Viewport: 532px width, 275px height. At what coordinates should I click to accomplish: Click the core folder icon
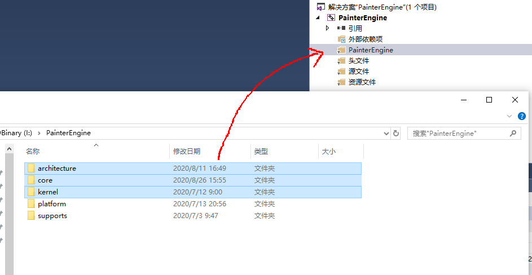pos(32,180)
